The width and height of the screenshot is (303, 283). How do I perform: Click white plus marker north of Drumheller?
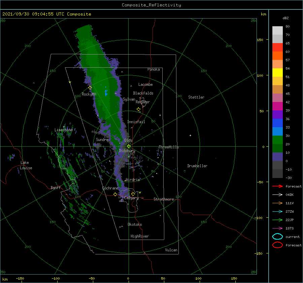190,135
